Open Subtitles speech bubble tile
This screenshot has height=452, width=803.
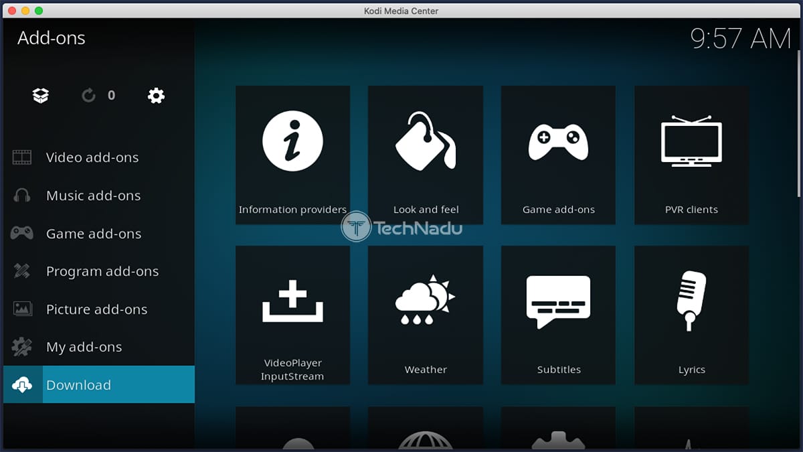558,315
